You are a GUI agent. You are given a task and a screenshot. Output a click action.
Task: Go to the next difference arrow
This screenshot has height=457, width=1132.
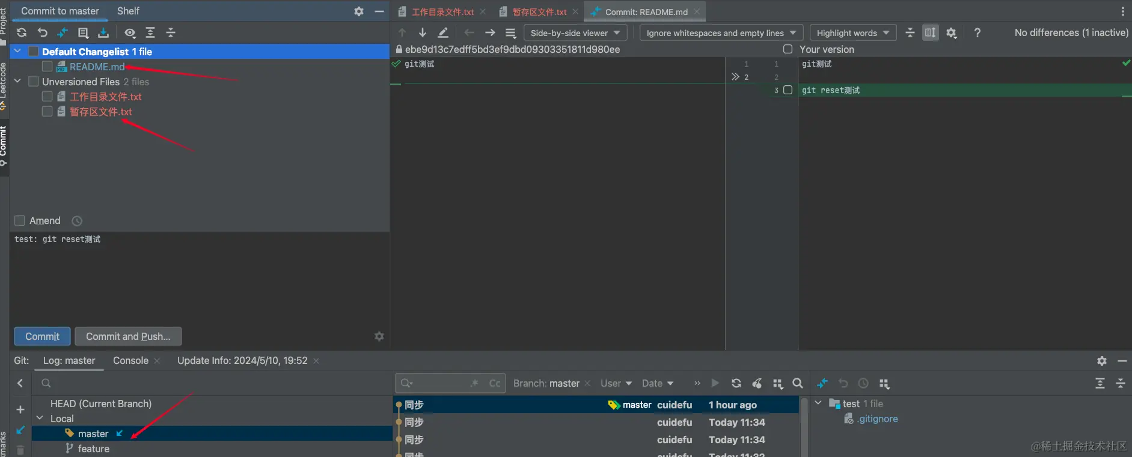(423, 32)
